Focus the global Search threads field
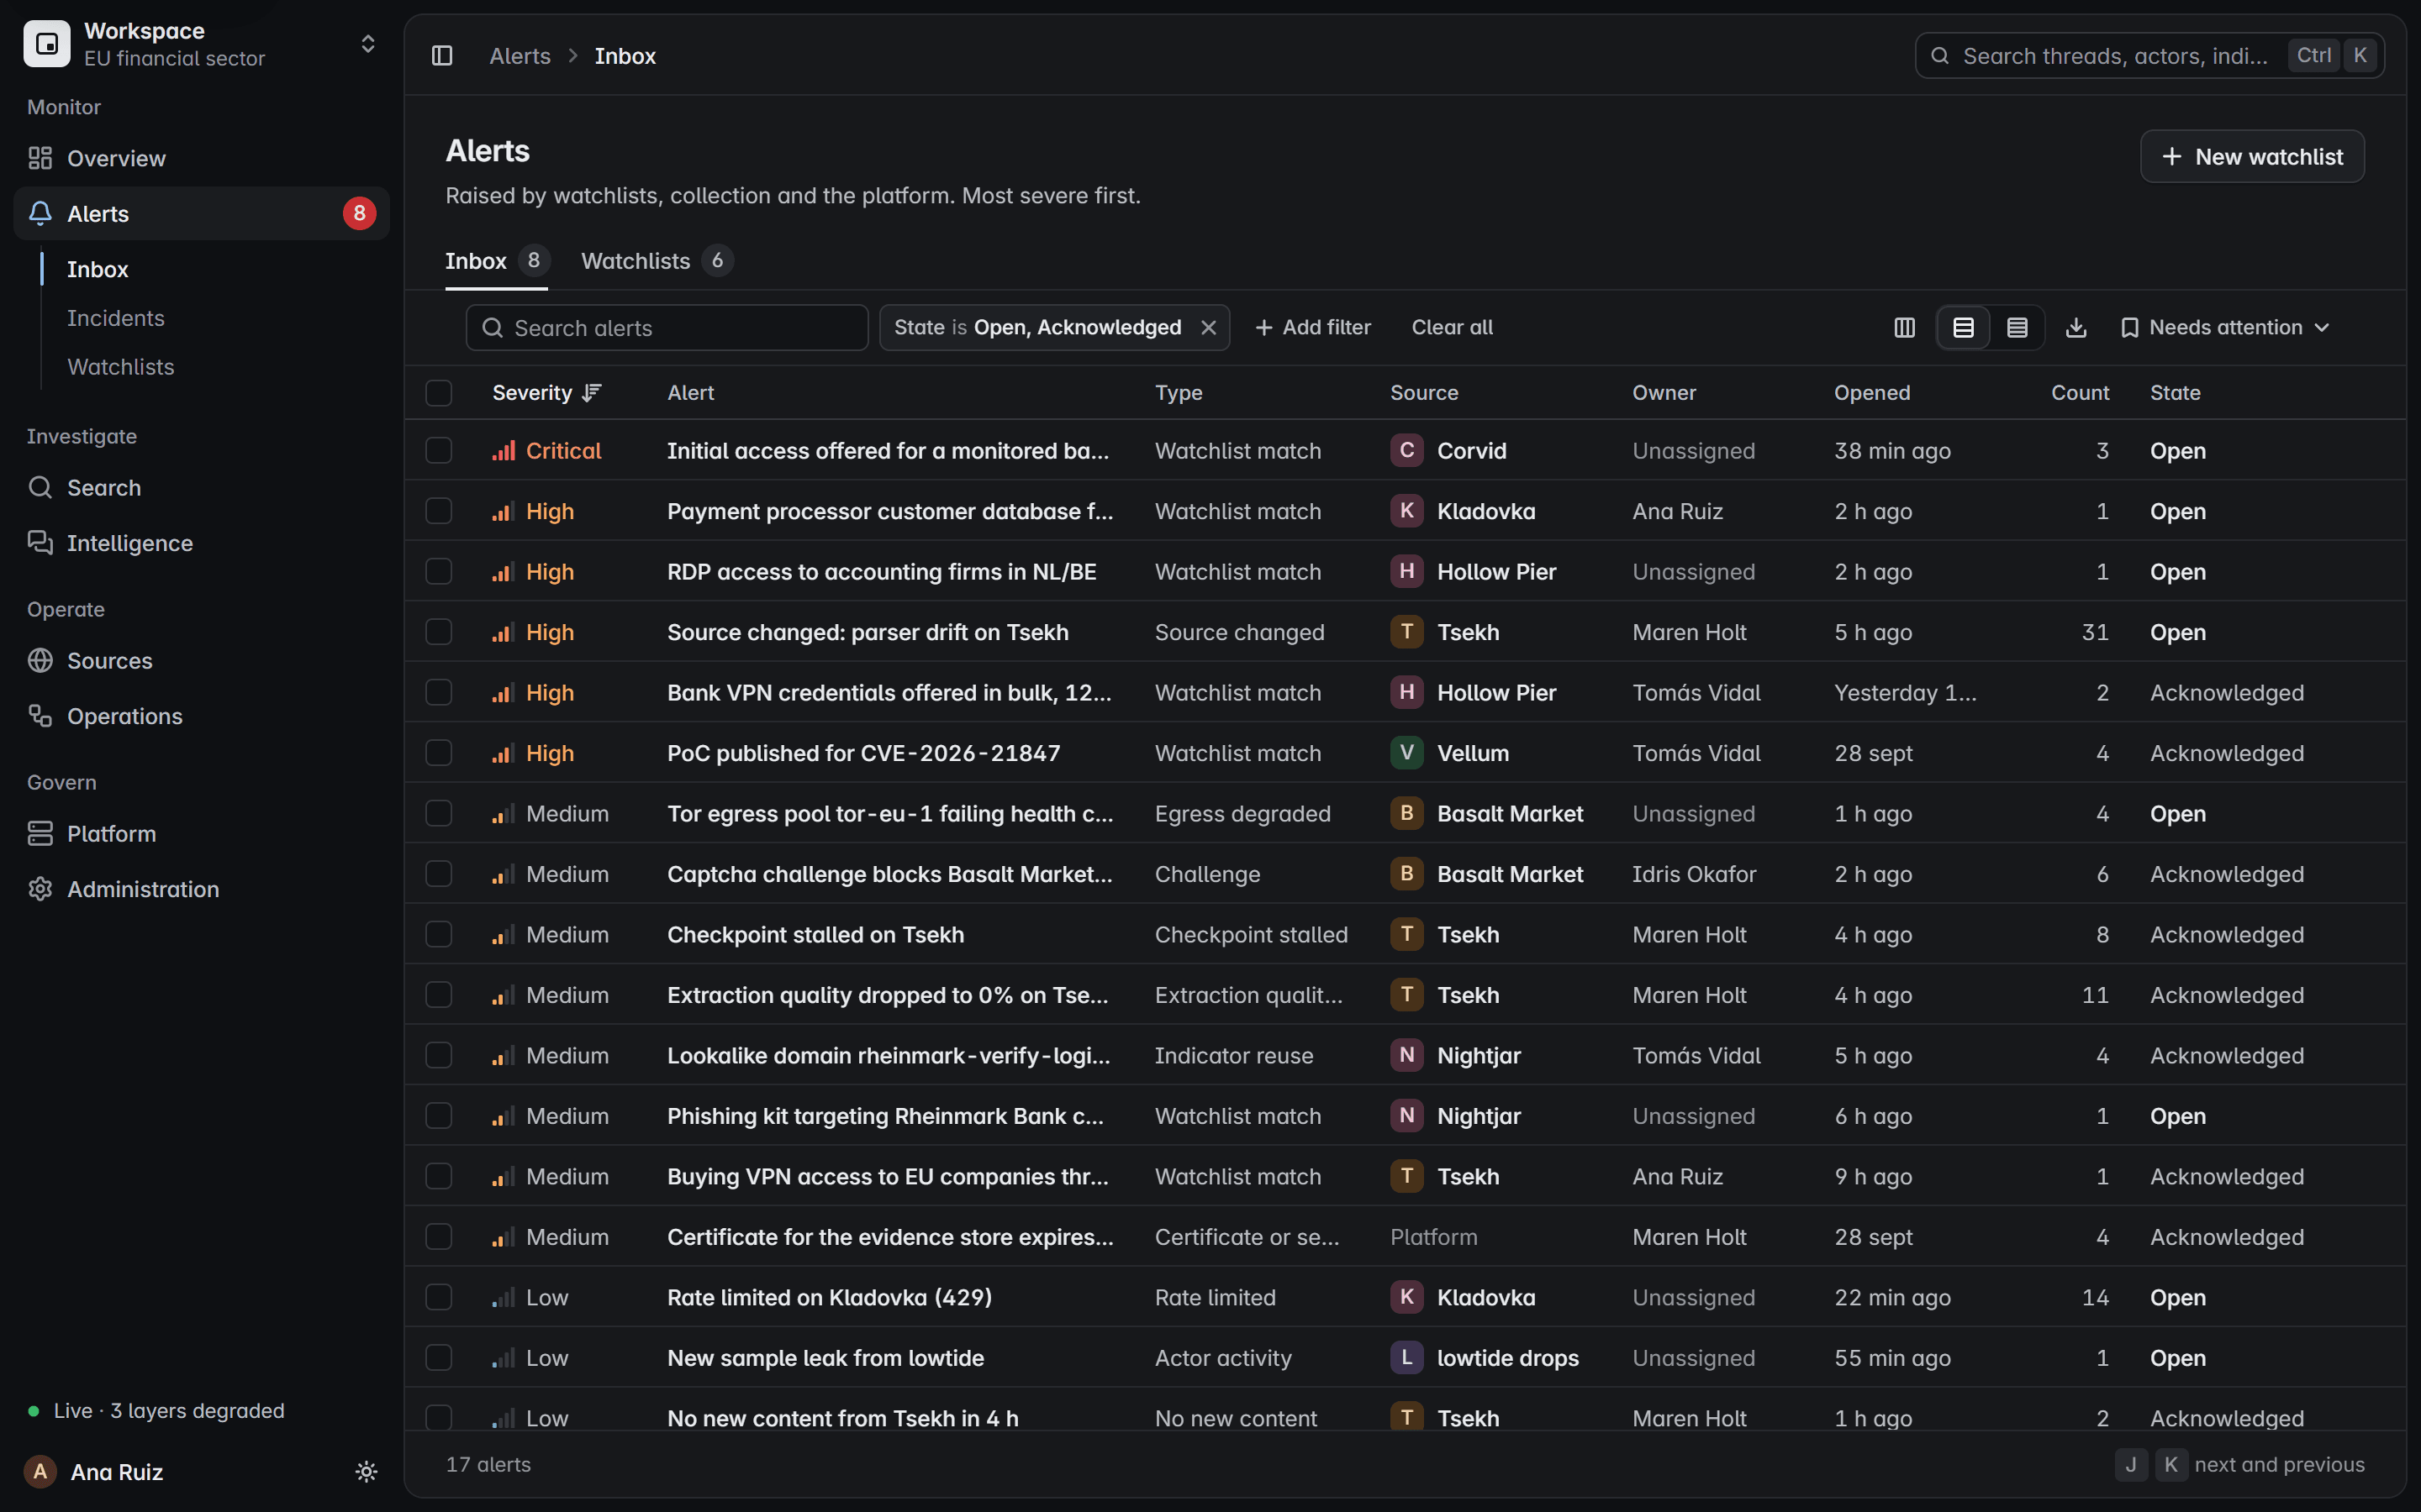Image resolution: width=2421 pixels, height=1512 pixels. [2149, 56]
